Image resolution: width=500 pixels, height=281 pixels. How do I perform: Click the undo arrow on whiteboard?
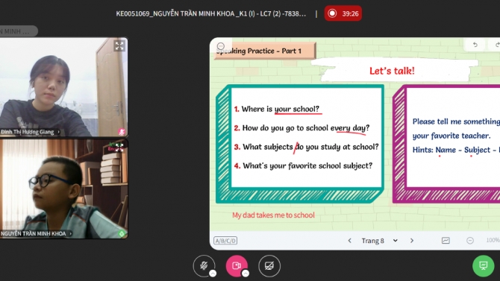[x=475, y=45]
